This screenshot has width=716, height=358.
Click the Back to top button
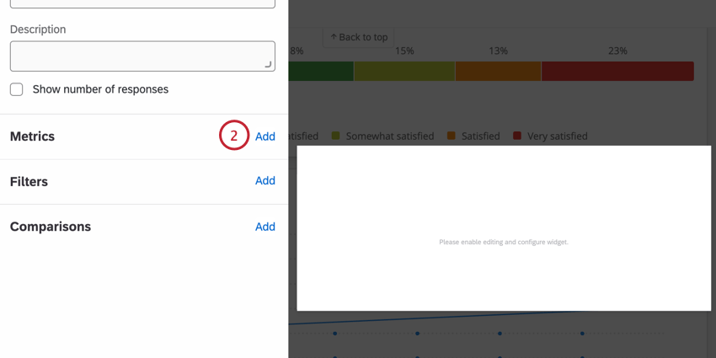pos(359,37)
